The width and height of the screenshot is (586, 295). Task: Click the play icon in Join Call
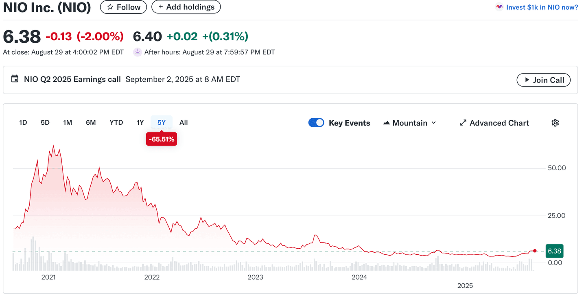pyautogui.click(x=527, y=80)
